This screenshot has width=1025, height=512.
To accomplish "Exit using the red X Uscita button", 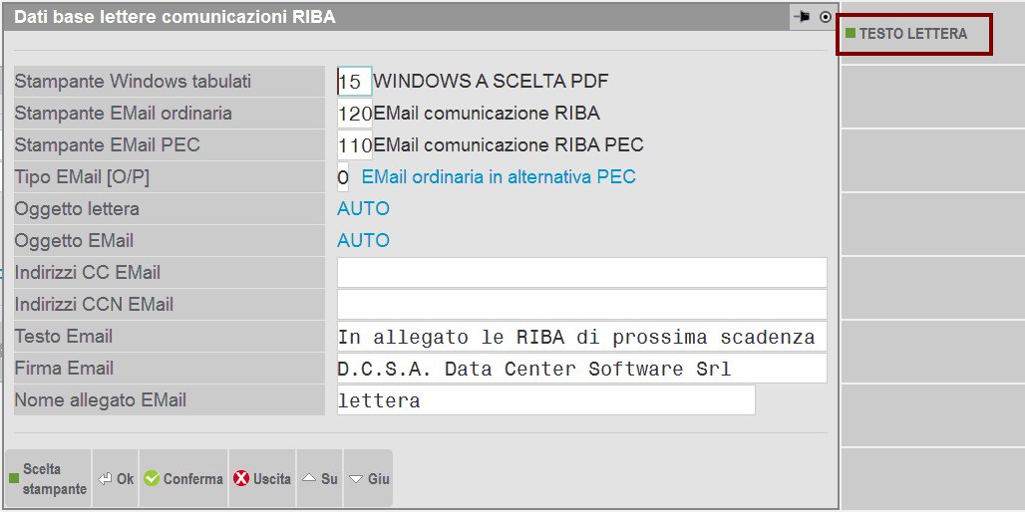I will [x=262, y=479].
